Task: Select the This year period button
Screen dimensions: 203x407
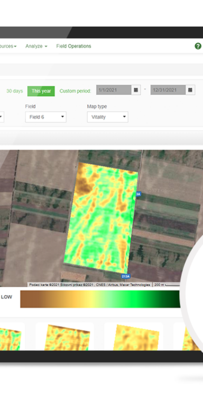Action: (41, 91)
